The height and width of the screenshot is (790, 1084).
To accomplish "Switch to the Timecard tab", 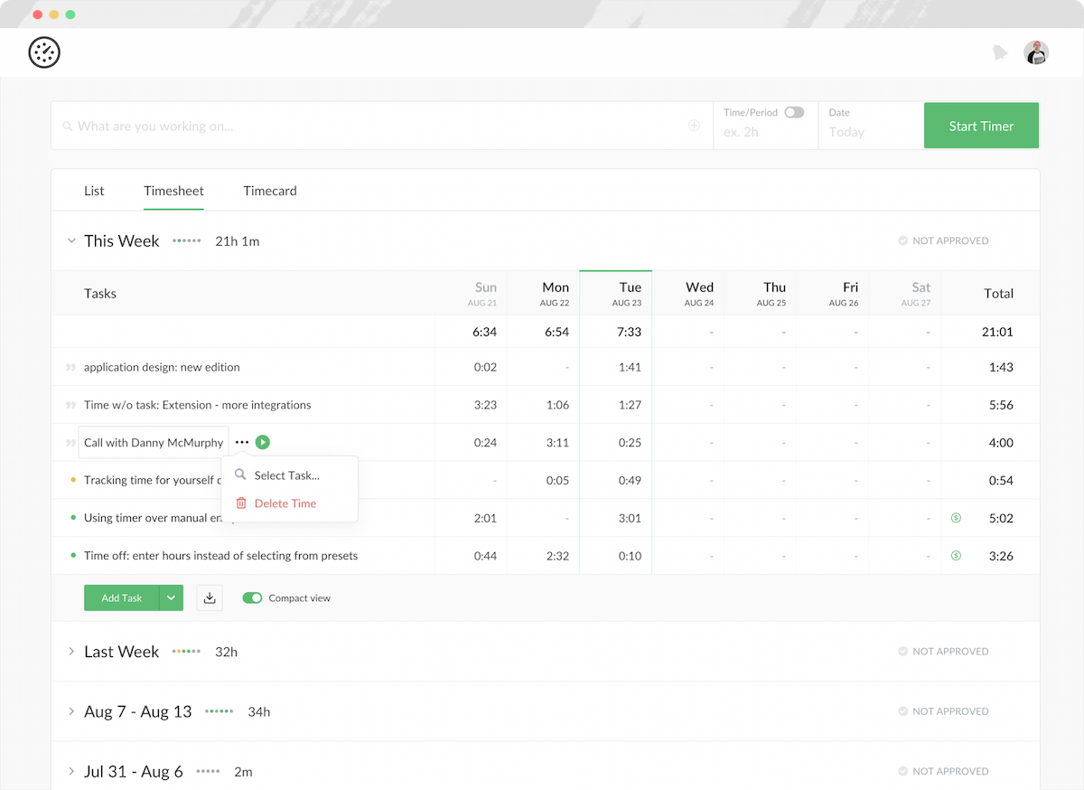I will click(x=269, y=191).
